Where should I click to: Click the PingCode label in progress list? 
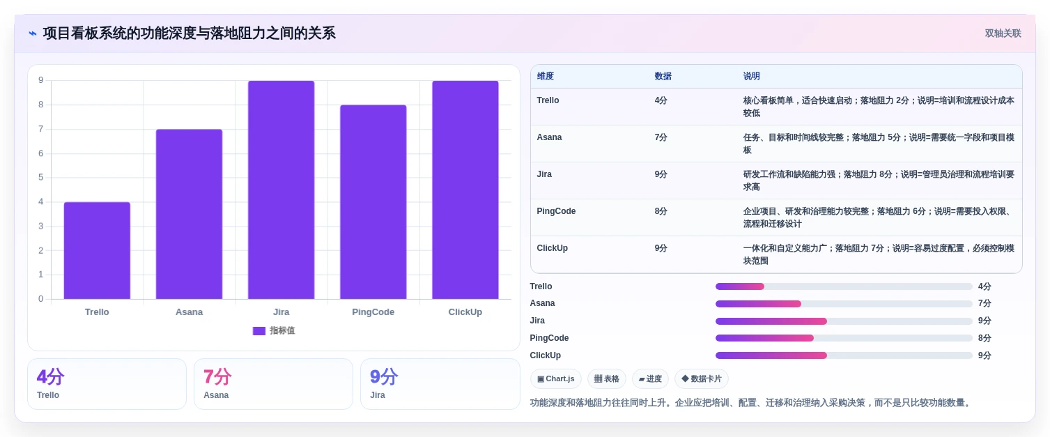[550, 338]
